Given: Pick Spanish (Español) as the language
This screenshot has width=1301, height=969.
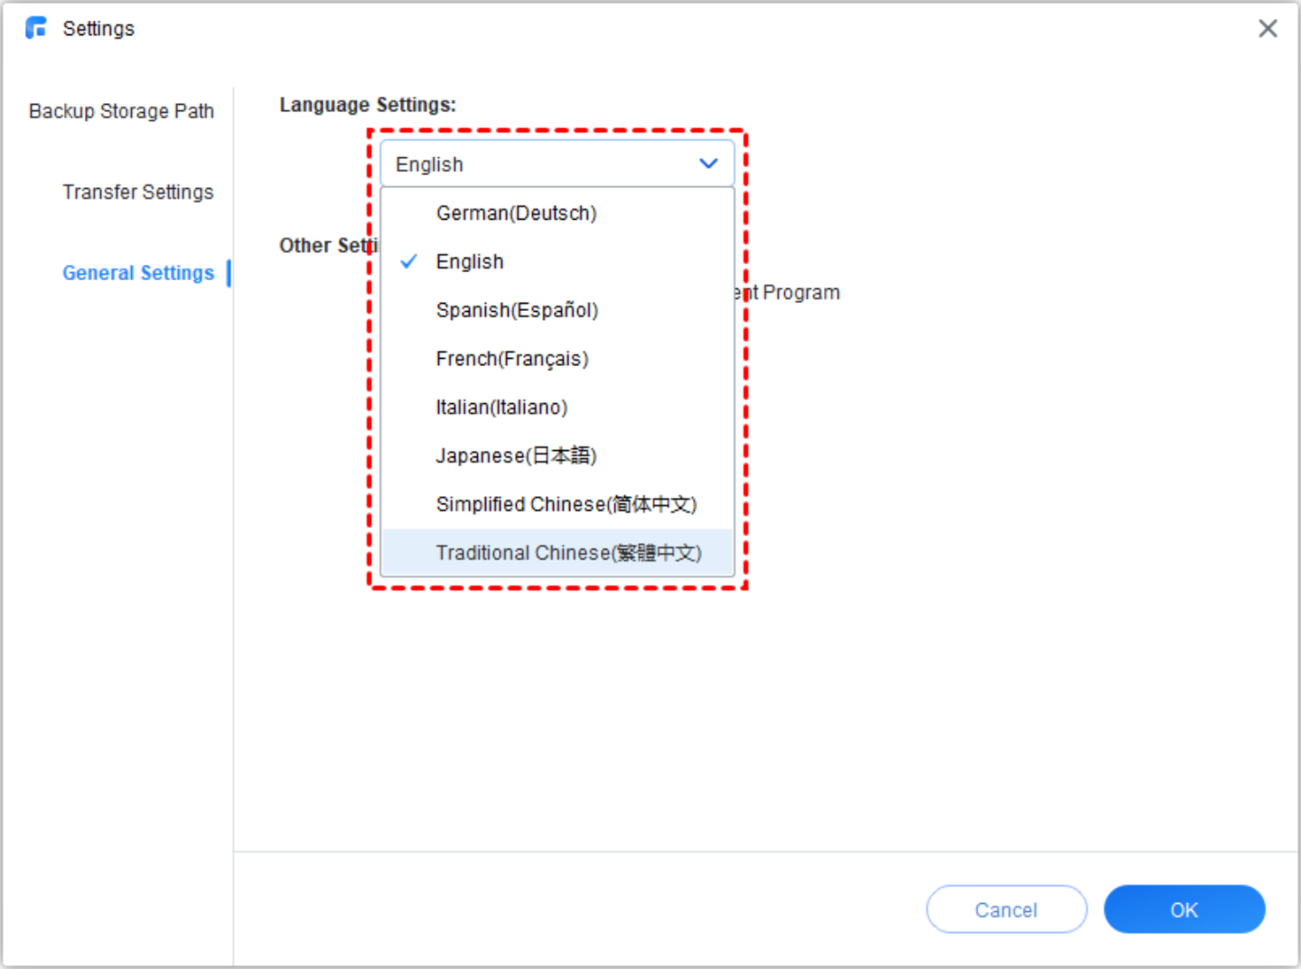Looking at the screenshot, I should point(517,310).
